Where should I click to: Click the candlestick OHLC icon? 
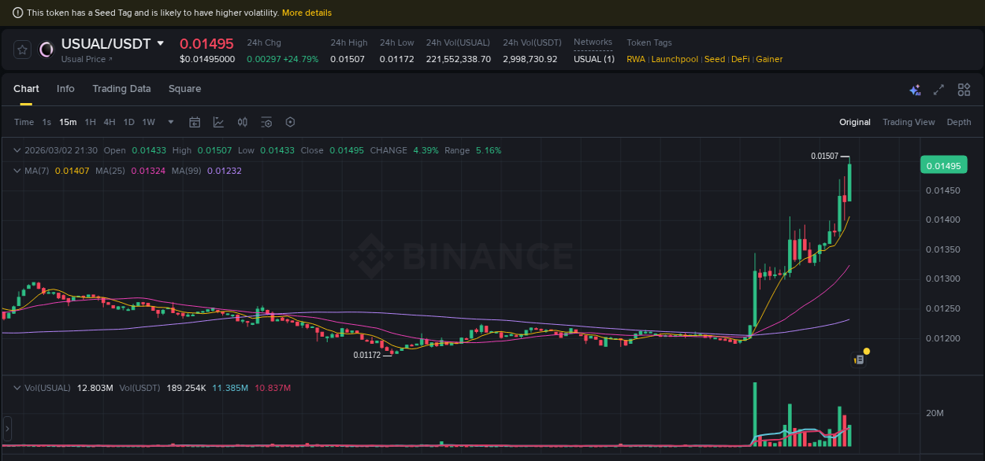pos(242,122)
